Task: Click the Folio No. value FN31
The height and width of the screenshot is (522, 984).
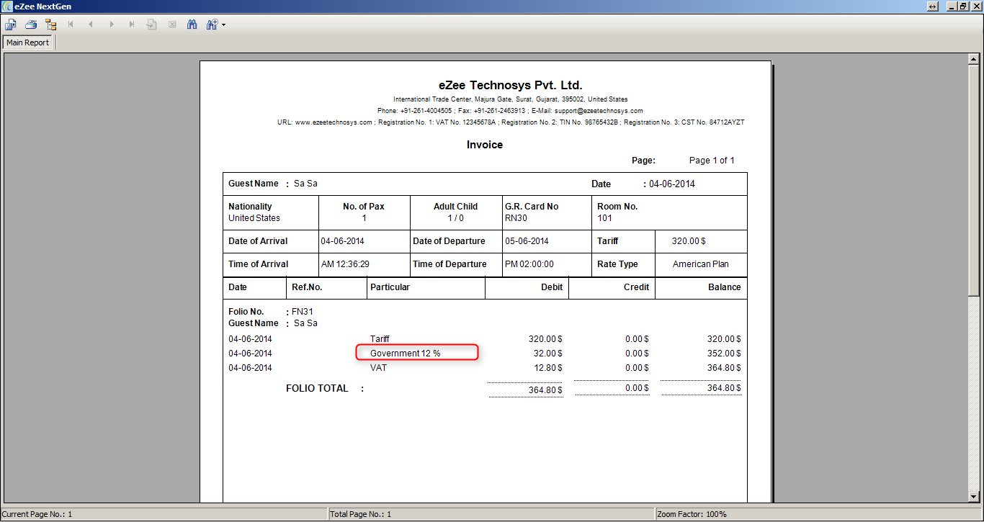Action: (x=303, y=312)
